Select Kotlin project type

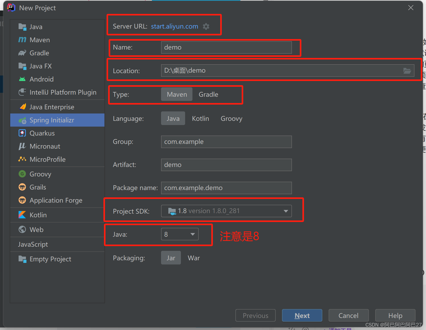[57, 215]
